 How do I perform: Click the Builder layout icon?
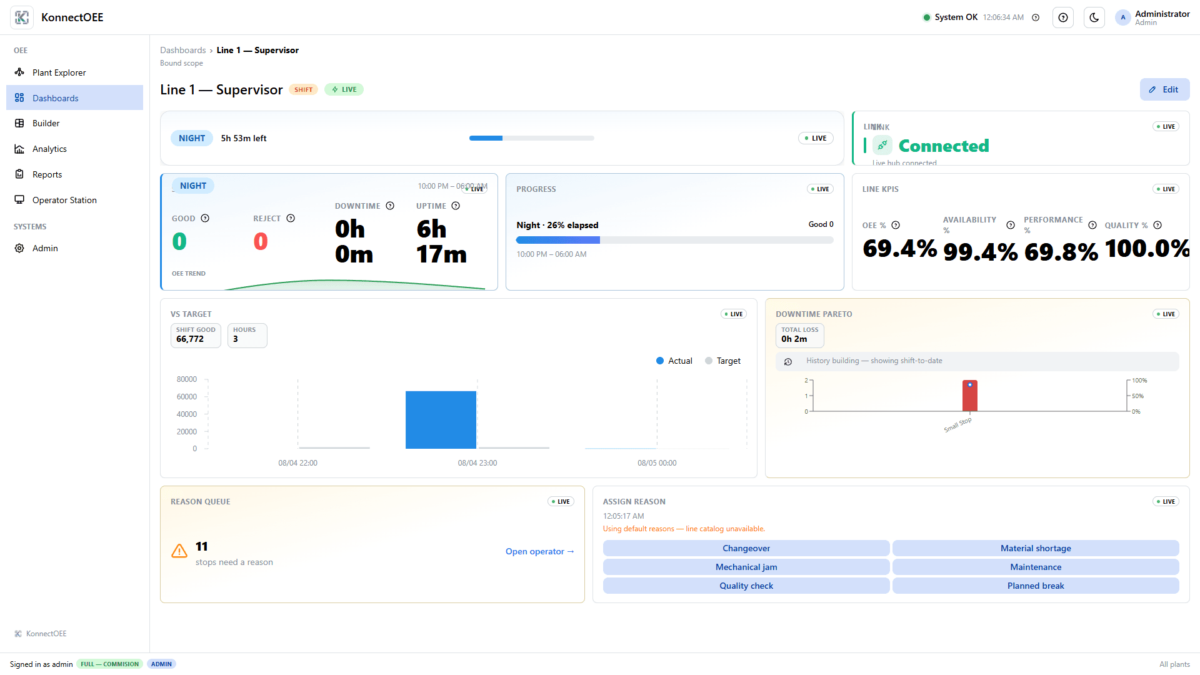click(x=19, y=123)
